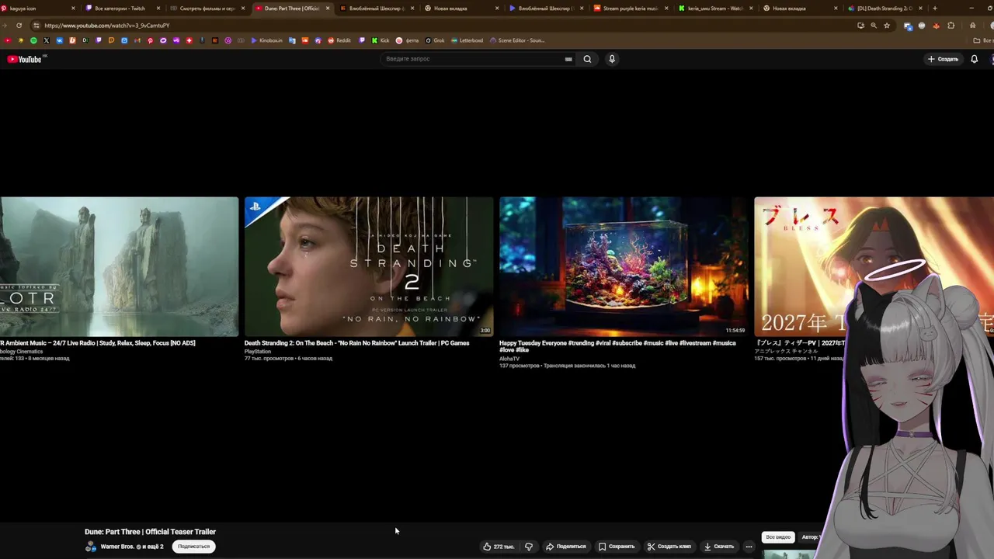Open LOTR Ambient Music 24/7 Live Radio title
The height and width of the screenshot is (559, 994).
coord(98,343)
